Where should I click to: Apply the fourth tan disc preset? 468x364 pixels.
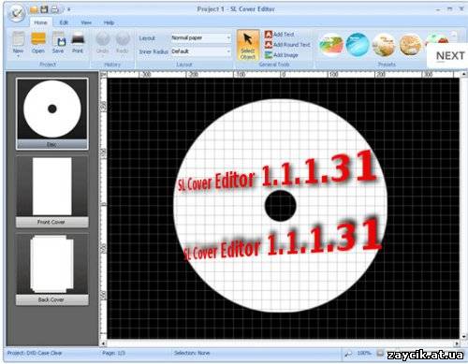pyautogui.click(x=410, y=45)
